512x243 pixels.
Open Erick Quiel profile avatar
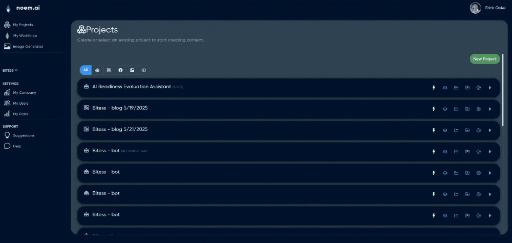coord(475,8)
